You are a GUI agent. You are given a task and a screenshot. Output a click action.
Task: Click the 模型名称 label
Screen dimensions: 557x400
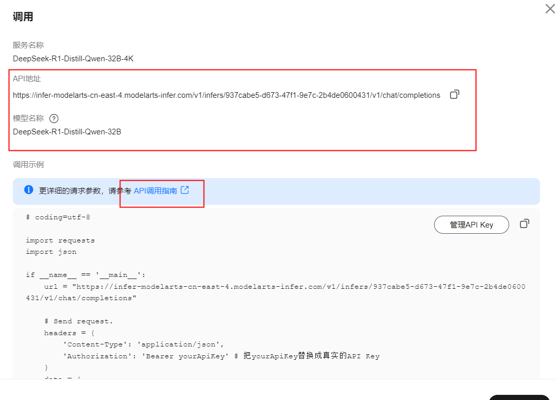click(x=28, y=118)
